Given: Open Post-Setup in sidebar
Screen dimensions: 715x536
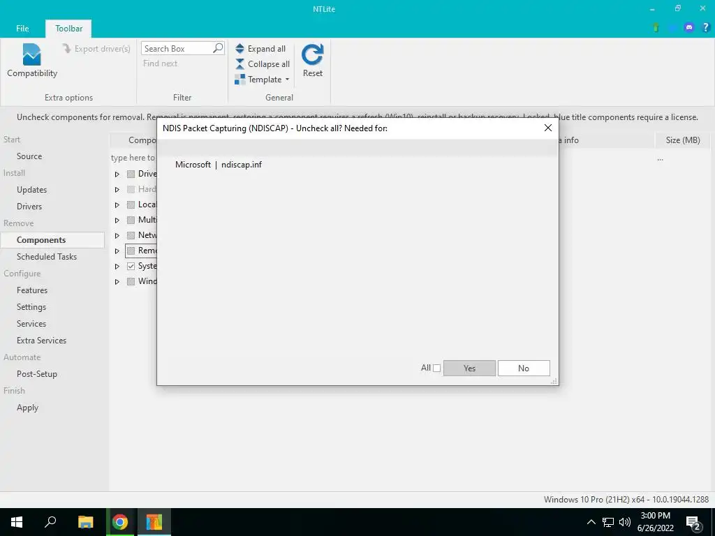Looking at the screenshot, I should coord(37,374).
